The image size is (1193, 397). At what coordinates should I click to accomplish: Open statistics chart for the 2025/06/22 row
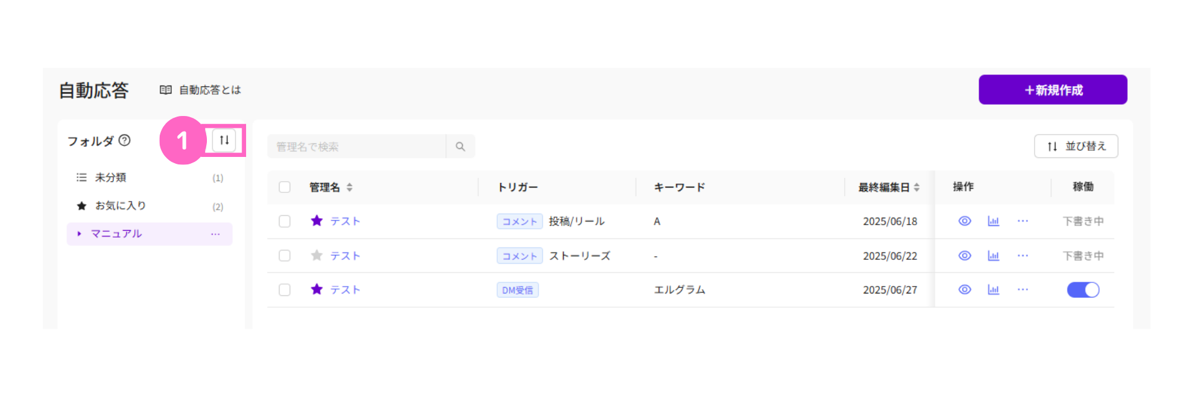994,256
